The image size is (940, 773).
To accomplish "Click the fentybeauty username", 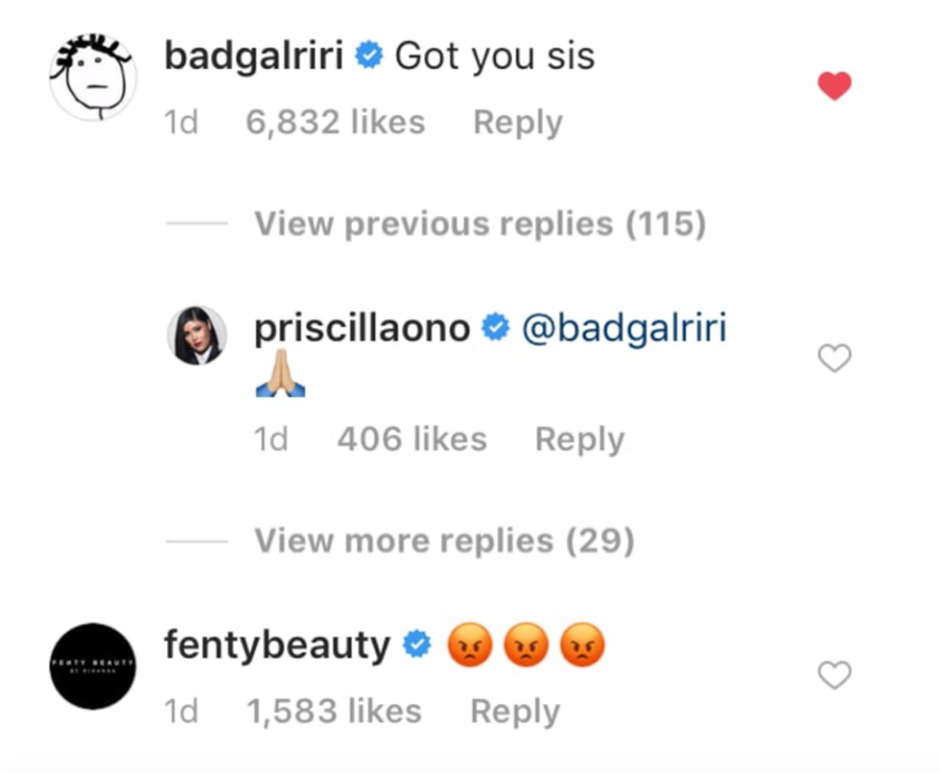I will point(277,645).
